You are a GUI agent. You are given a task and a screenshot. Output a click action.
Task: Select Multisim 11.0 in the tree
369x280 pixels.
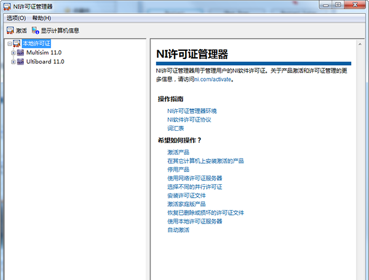click(44, 53)
